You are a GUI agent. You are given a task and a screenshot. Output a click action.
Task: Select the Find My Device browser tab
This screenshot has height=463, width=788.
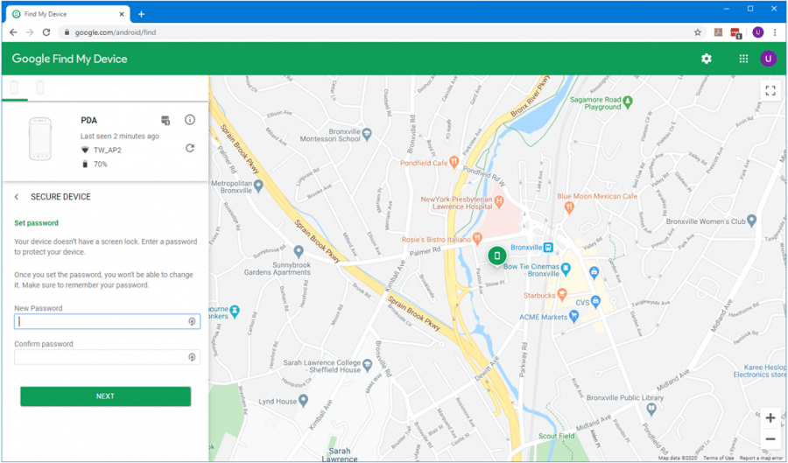tap(67, 14)
